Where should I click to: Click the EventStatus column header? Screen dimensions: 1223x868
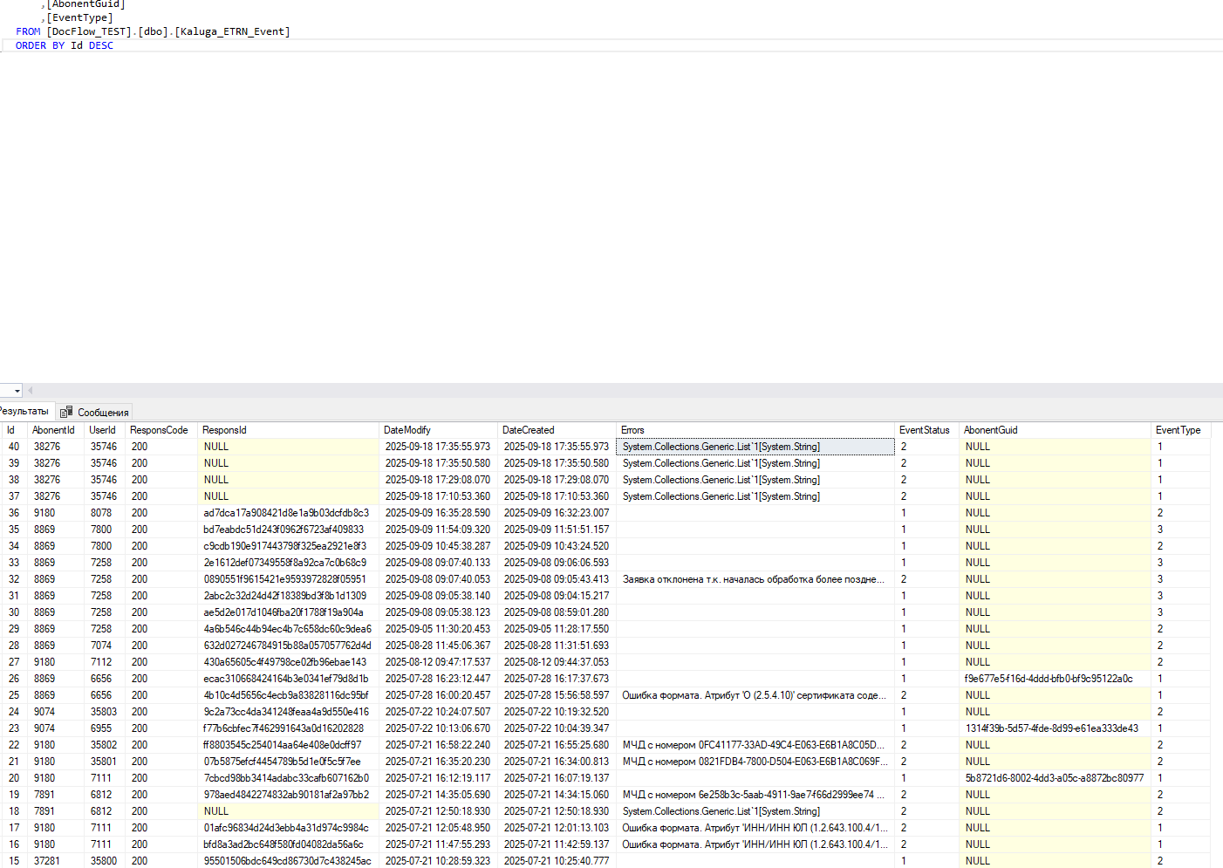pyautogui.click(x=926, y=430)
